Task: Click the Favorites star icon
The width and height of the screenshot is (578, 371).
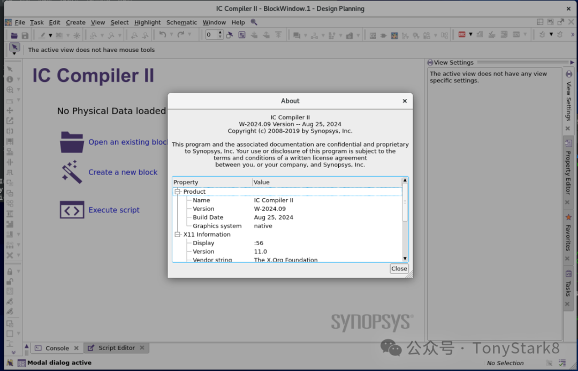Action: [568, 217]
